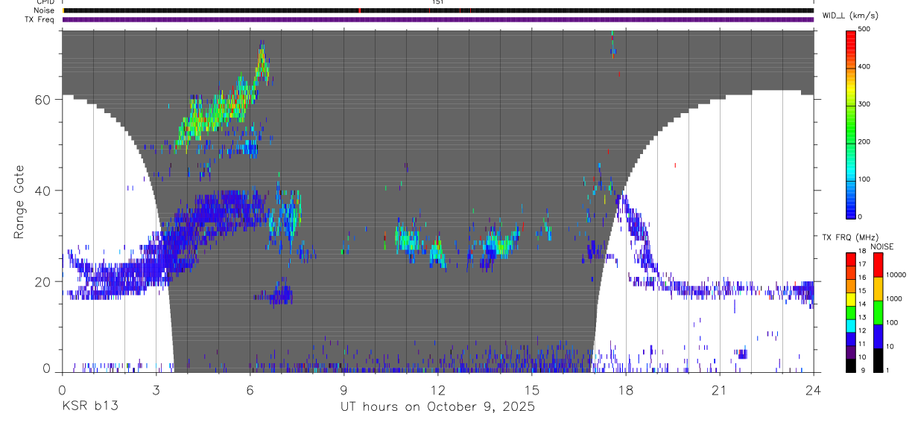Click the '300' label on width scale

[x=864, y=104]
